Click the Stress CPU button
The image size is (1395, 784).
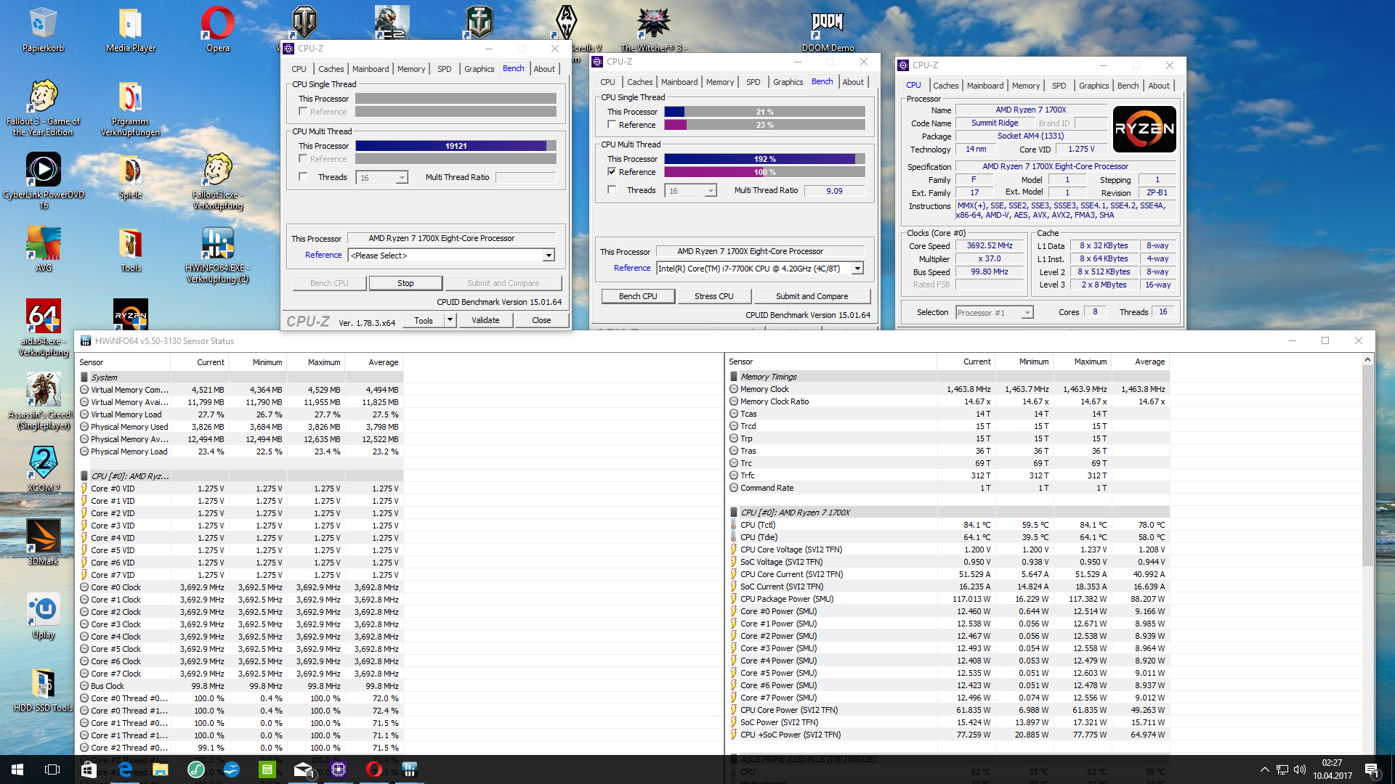tap(713, 296)
